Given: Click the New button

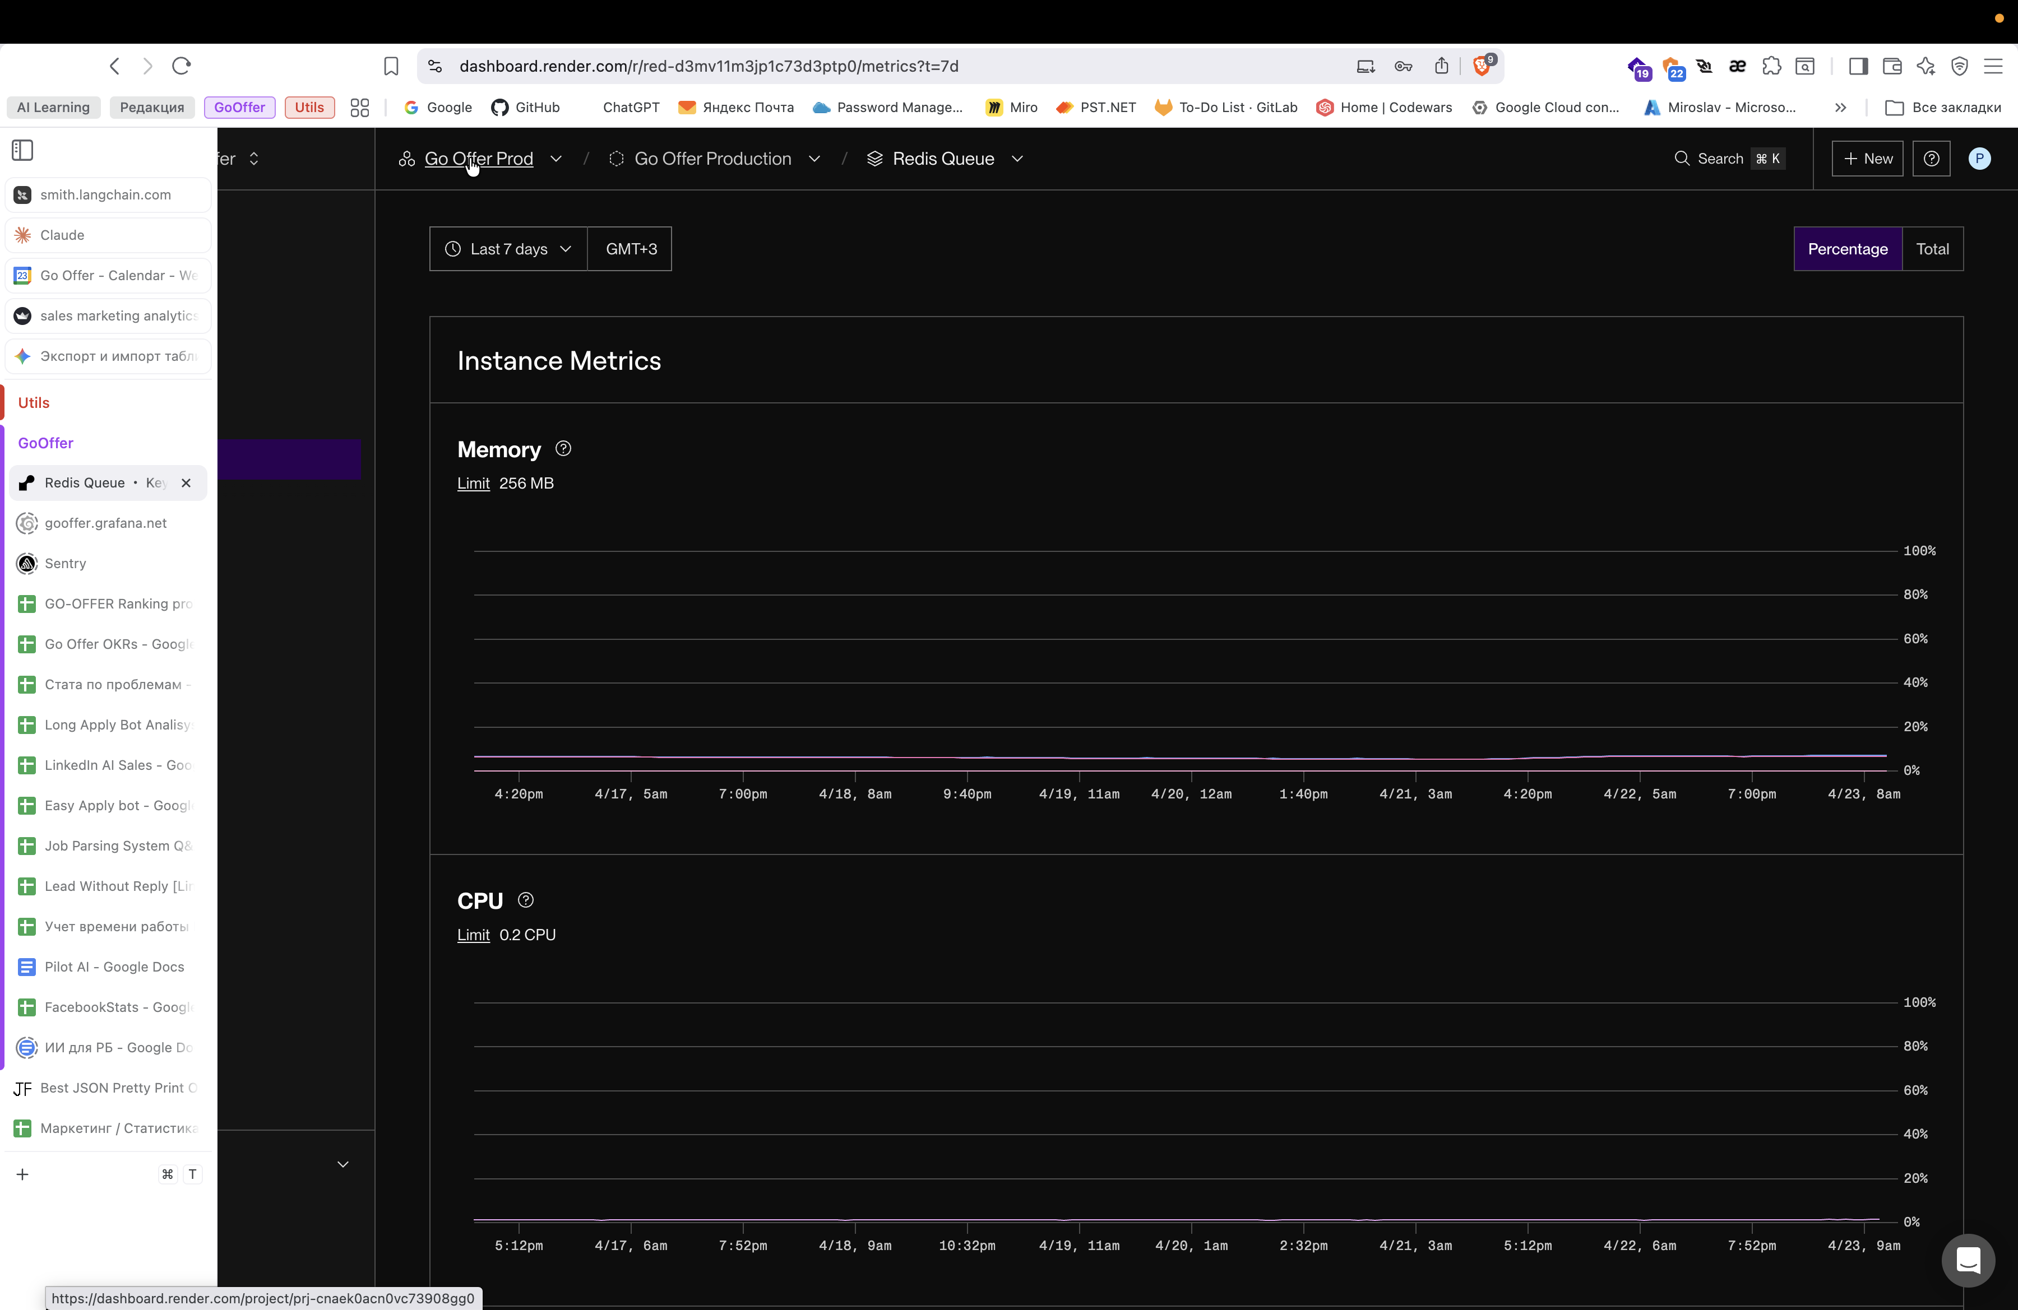Looking at the screenshot, I should pos(1867,159).
